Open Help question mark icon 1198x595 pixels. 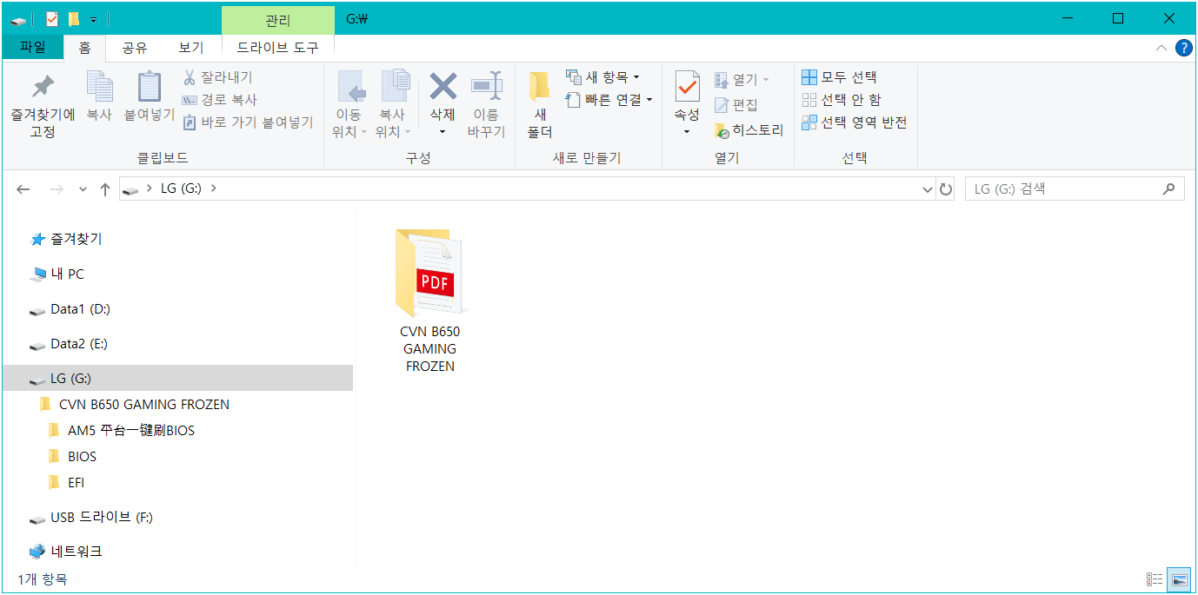[x=1183, y=48]
